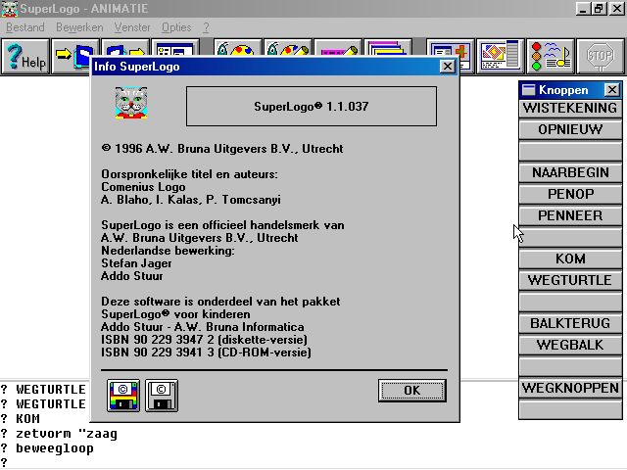The width and height of the screenshot is (627, 470).
Task: Click the STOP sign toolbar icon
Action: coord(601,57)
